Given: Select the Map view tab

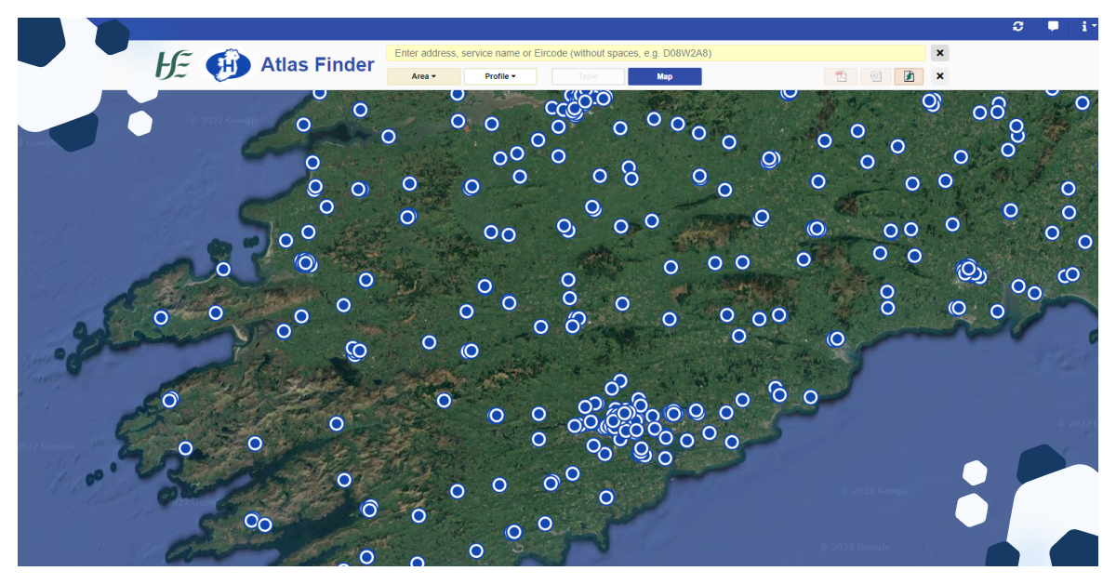Looking at the screenshot, I should (665, 76).
